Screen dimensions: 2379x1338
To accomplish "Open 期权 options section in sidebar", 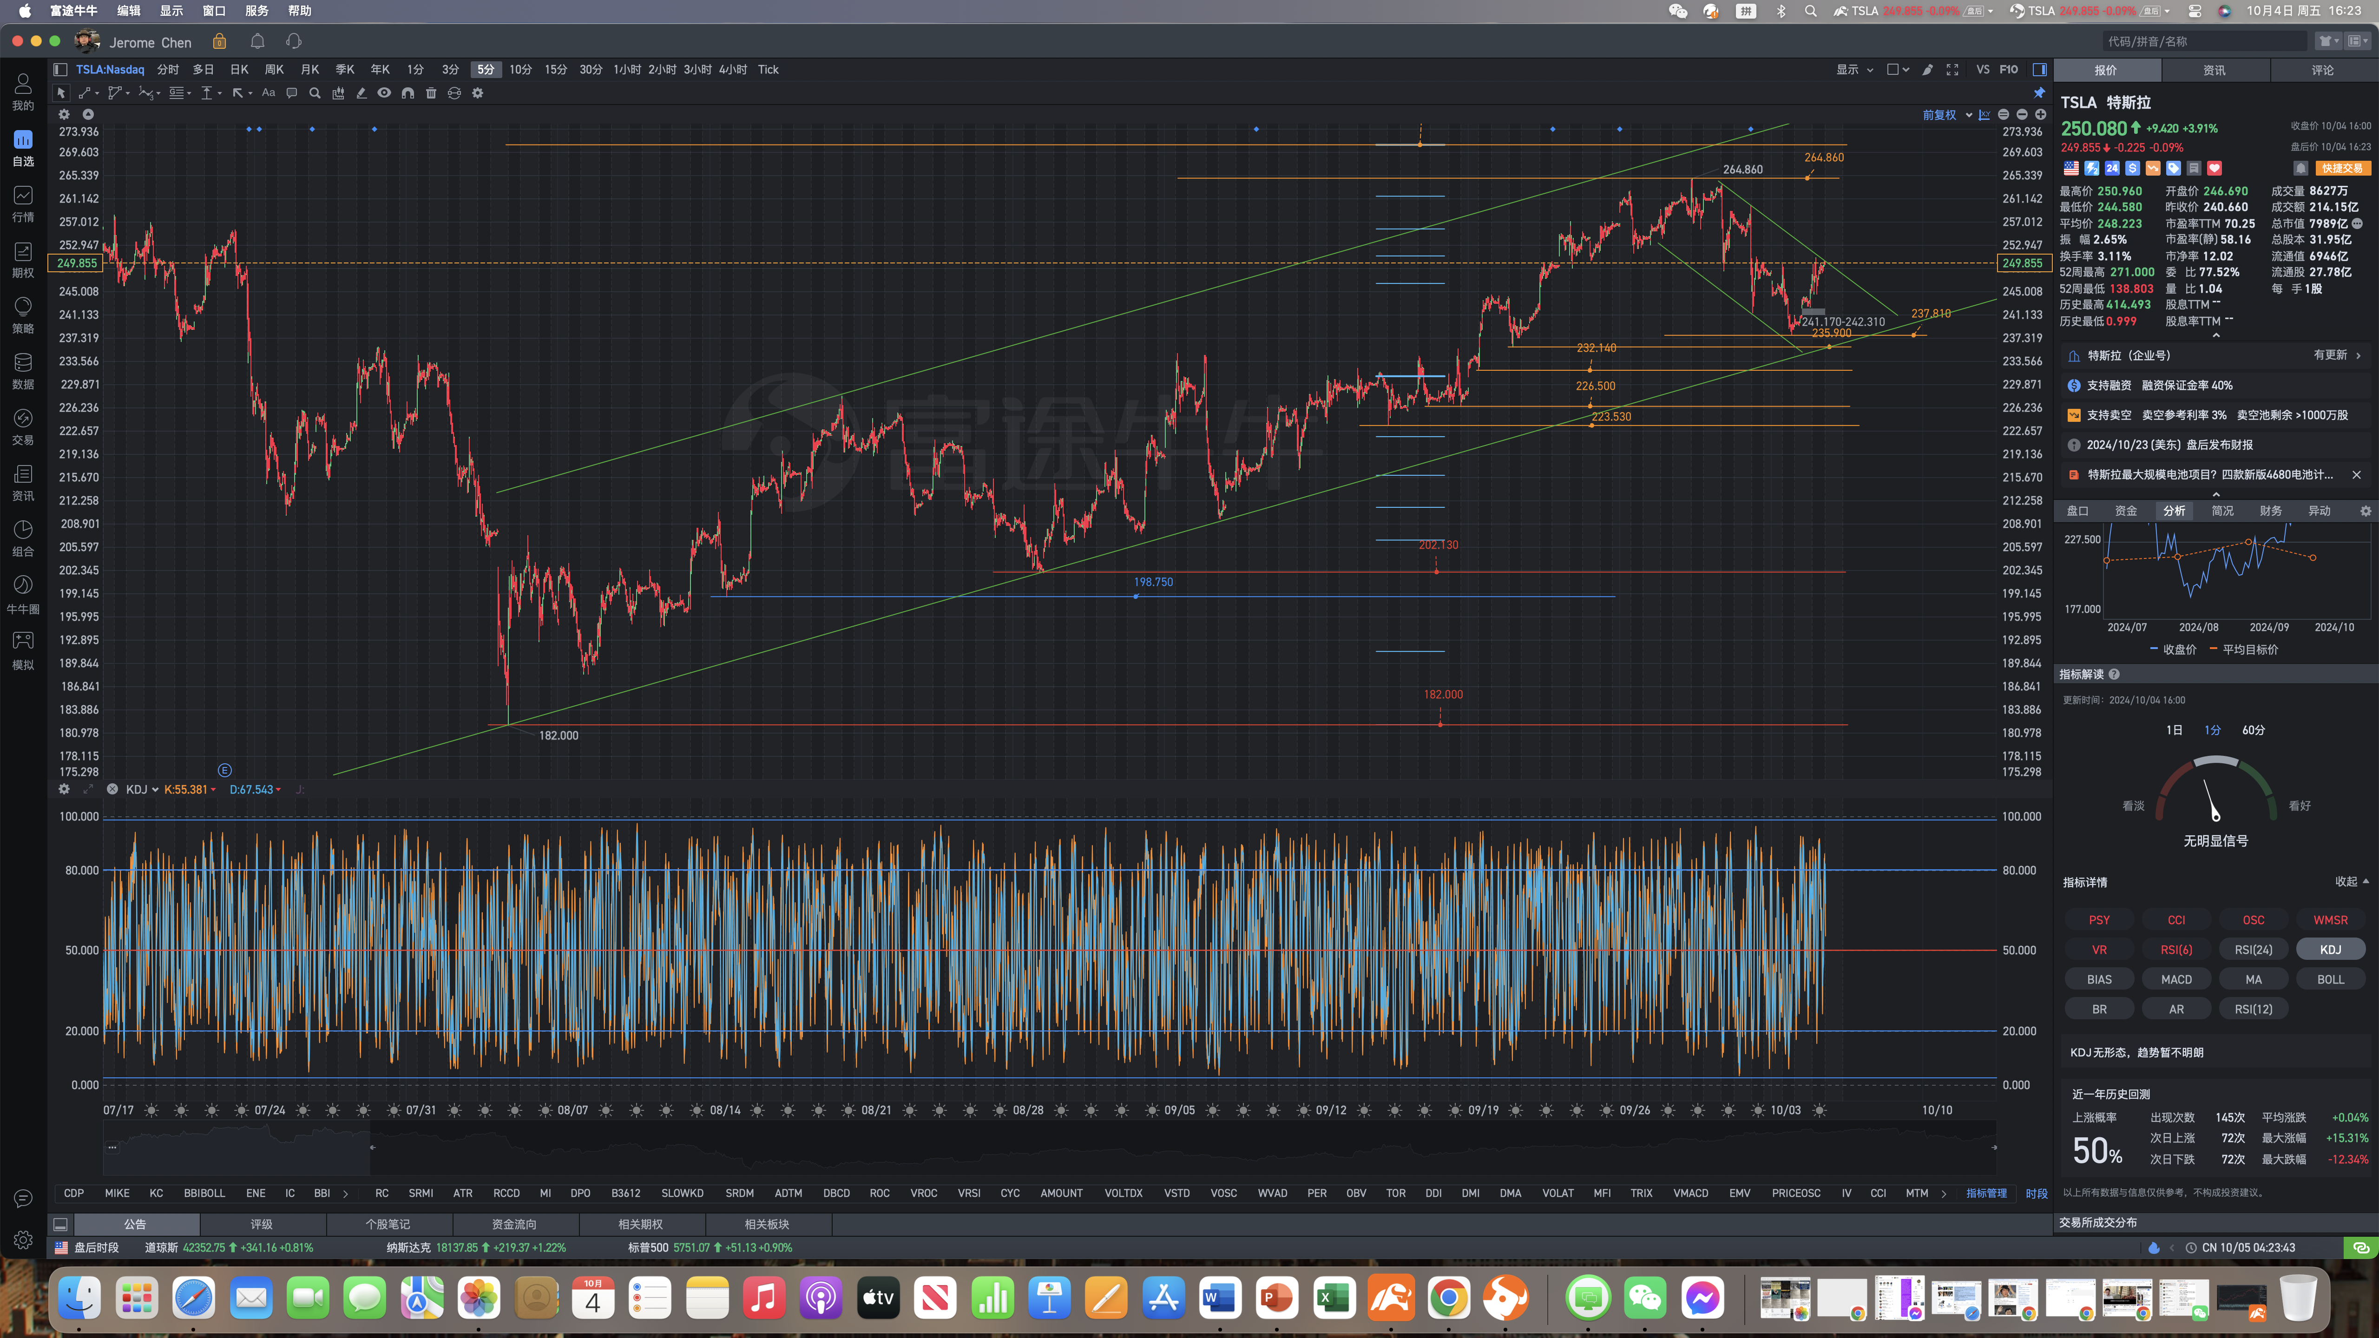I will tap(23, 260).
